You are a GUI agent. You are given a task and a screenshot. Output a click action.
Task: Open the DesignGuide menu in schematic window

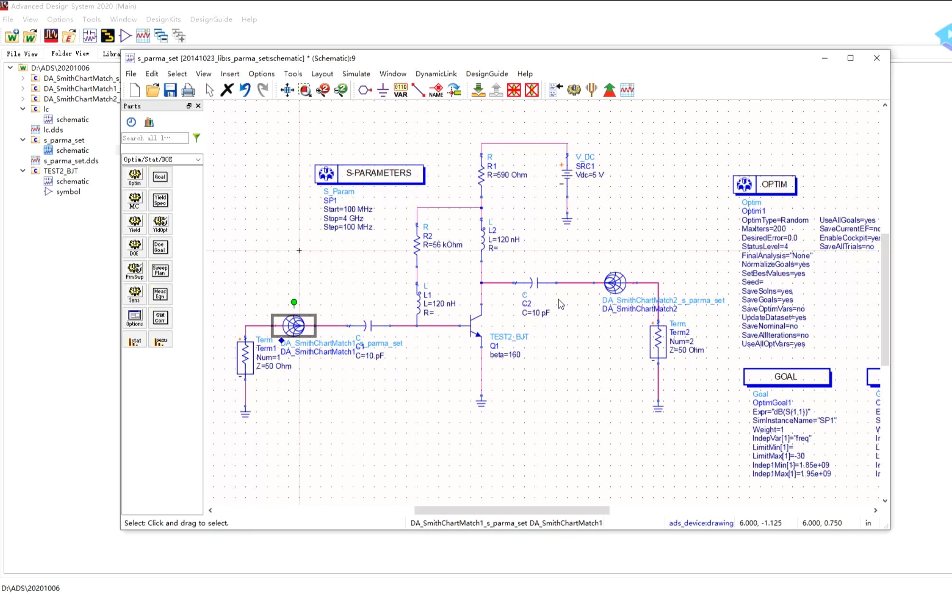tap(486, 74)
